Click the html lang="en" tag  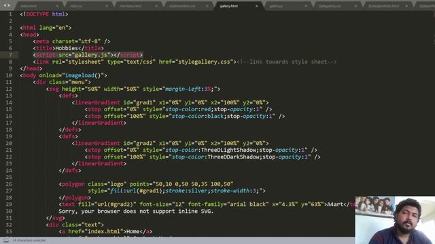[46, 28]
